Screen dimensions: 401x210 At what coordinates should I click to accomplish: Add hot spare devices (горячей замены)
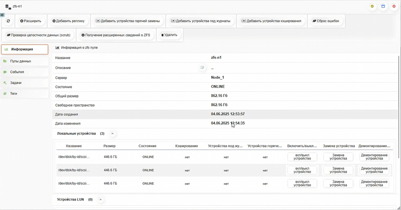(128, 21)
